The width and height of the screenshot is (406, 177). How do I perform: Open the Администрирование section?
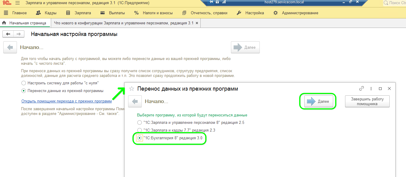pos(296,13)
